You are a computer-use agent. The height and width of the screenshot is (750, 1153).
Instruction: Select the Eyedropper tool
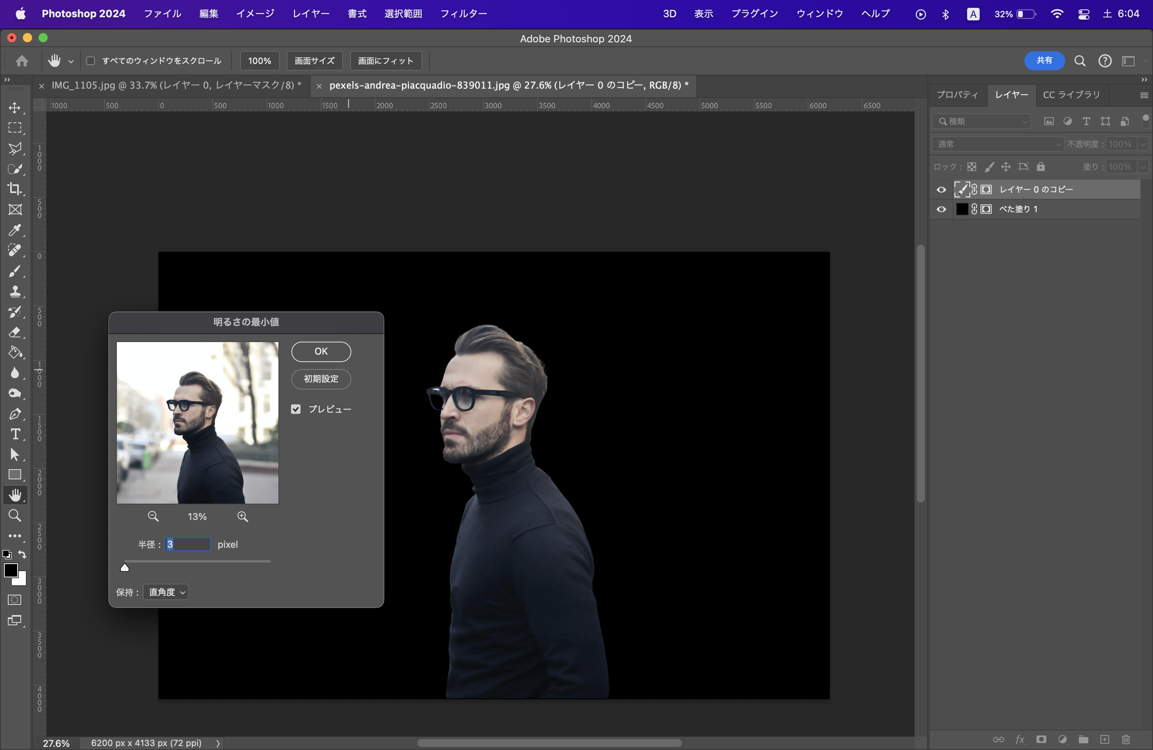coord(15,230)
